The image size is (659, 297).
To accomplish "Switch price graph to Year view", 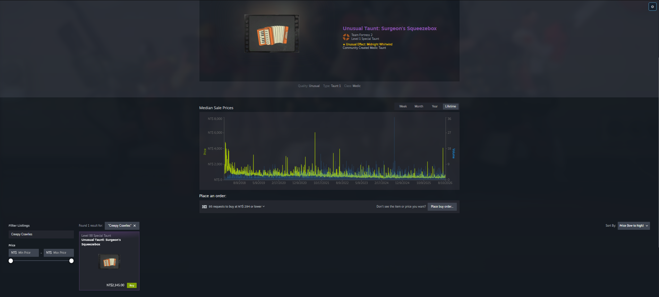I will 435,106.
